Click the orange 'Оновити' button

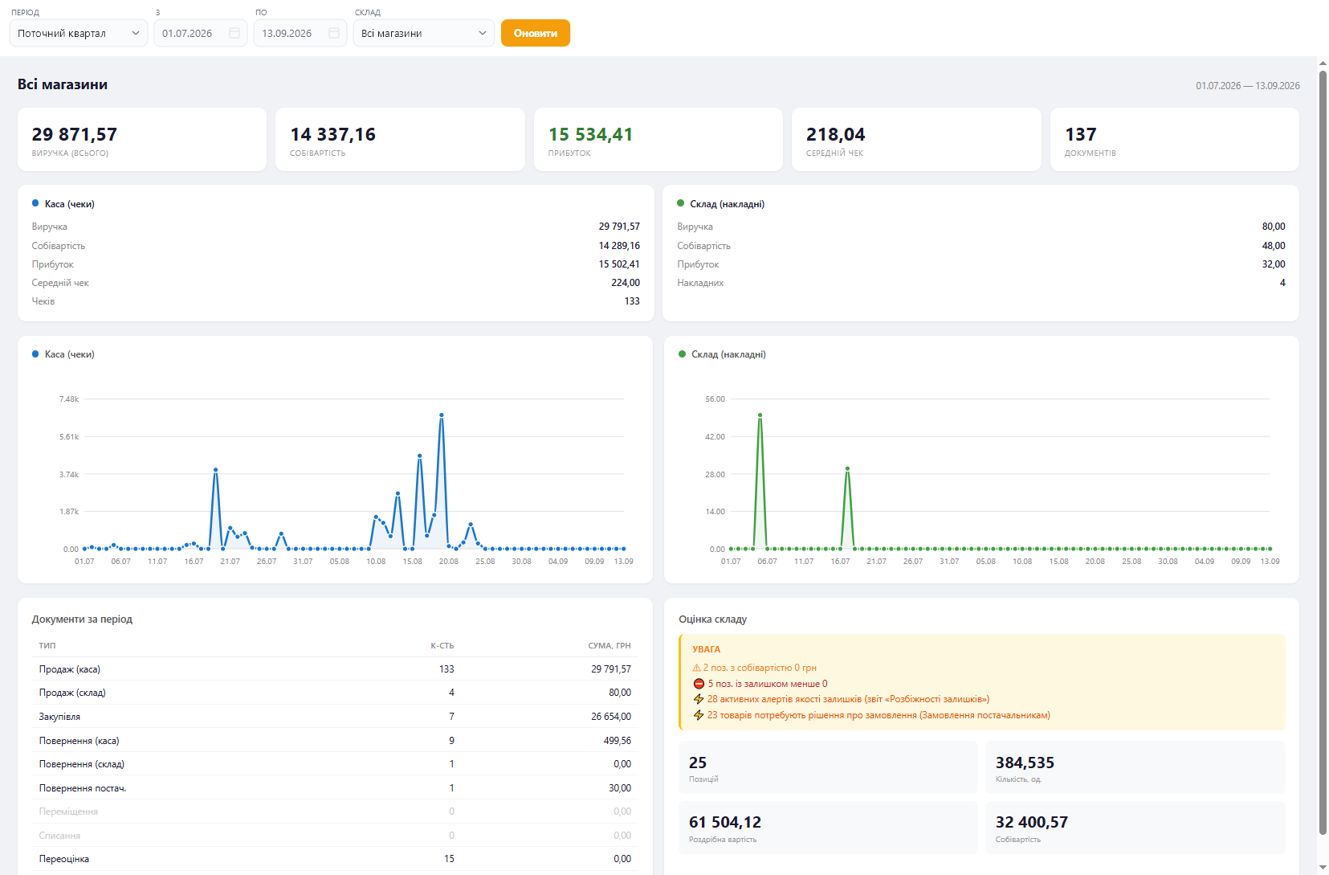point(536,33)
